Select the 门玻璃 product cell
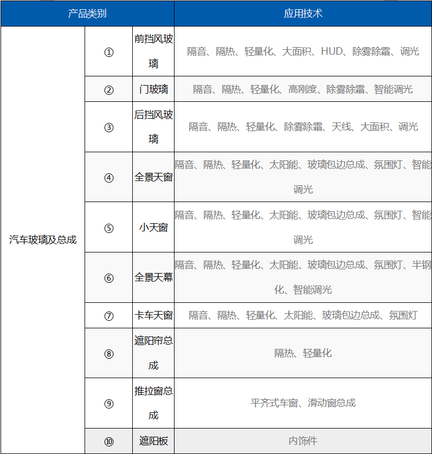The image size is (432, 454). (153, 89)
